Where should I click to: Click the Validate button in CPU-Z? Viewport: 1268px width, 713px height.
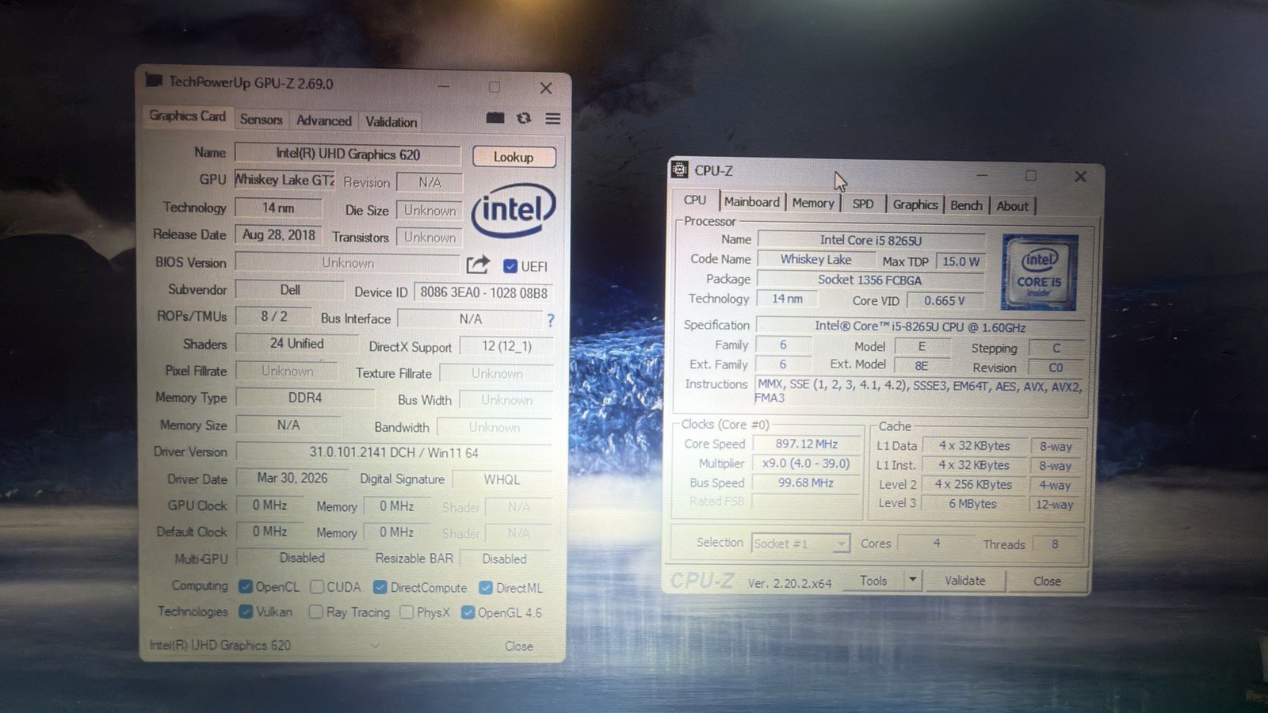tap(964, 581)
